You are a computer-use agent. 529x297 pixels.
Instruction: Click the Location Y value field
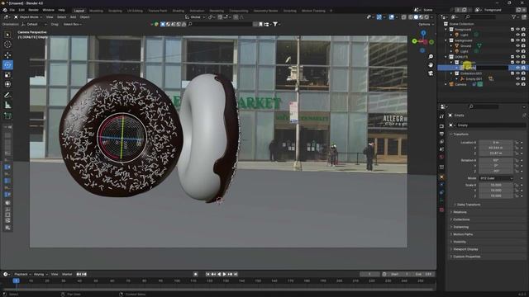pyautogui.click(x=496, y=148)
